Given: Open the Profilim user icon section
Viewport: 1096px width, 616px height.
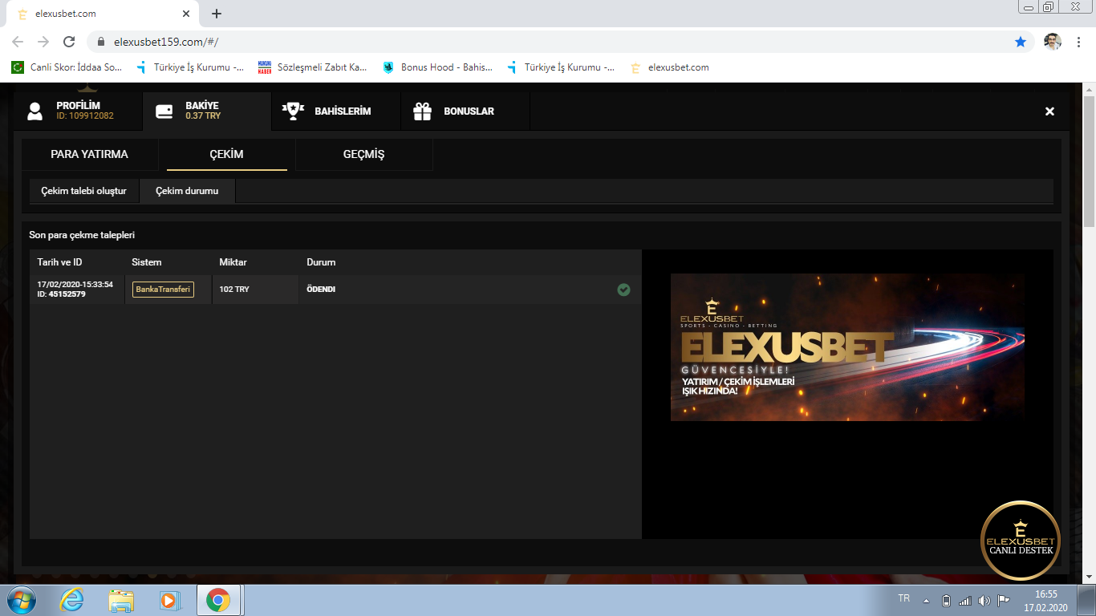Looking at the screenshot, I should (x=35, y=111).
